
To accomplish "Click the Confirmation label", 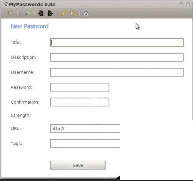I will (x=25, y=102).
